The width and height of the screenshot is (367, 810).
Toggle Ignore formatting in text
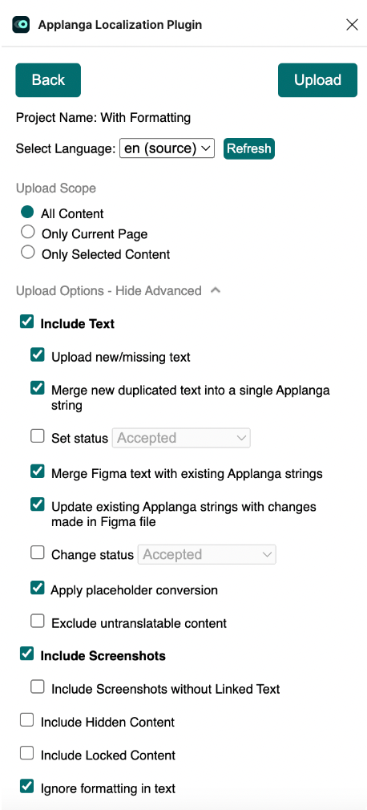coord(26,787)
